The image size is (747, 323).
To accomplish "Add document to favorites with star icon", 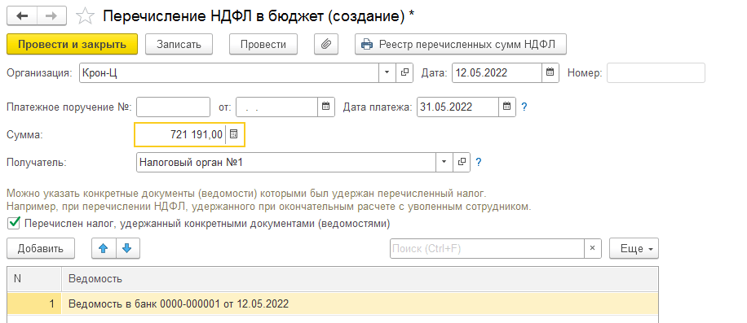I will (86, 16).
